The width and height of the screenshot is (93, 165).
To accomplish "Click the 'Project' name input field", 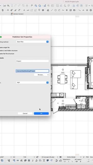I will point(32,61).
